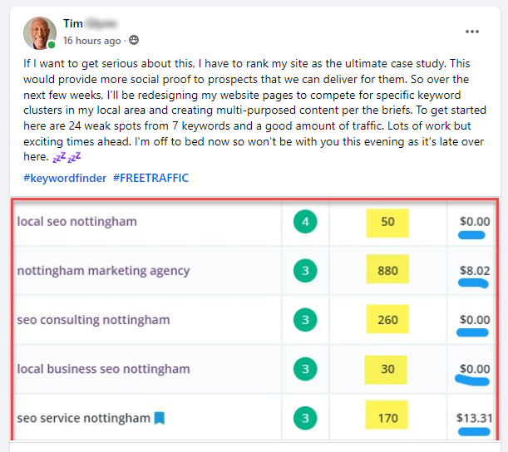Click the 16 hours ago timestamp
This screenshot has height=452, width=508.
click(92, 41)
